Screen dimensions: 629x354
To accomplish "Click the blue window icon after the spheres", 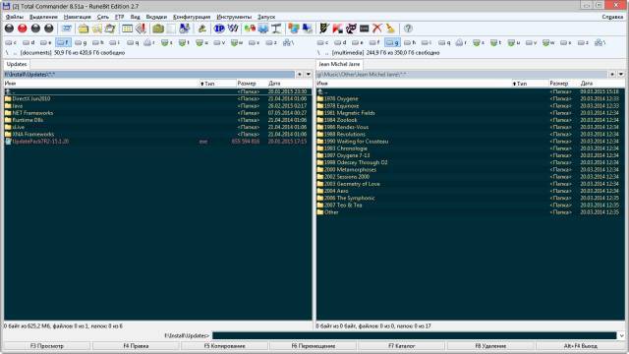I will click(x=66, y=29).
